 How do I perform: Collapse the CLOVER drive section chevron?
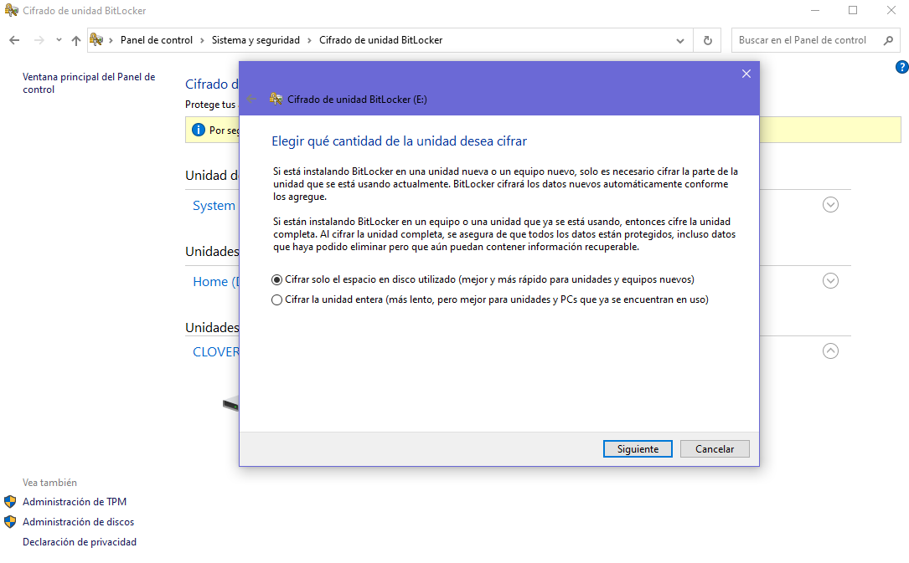tap(830, 351)
